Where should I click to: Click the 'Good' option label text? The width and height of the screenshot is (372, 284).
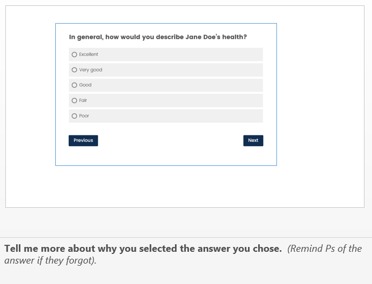click(85, 85)
